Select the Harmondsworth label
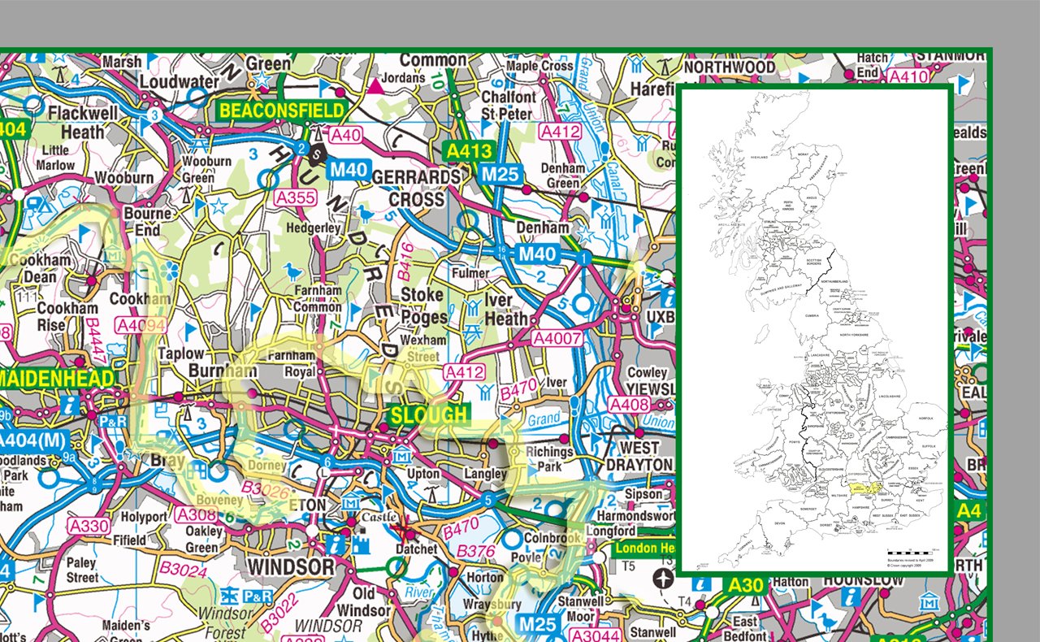Screen dimensions: 1040x642 [x=637, y=516]
